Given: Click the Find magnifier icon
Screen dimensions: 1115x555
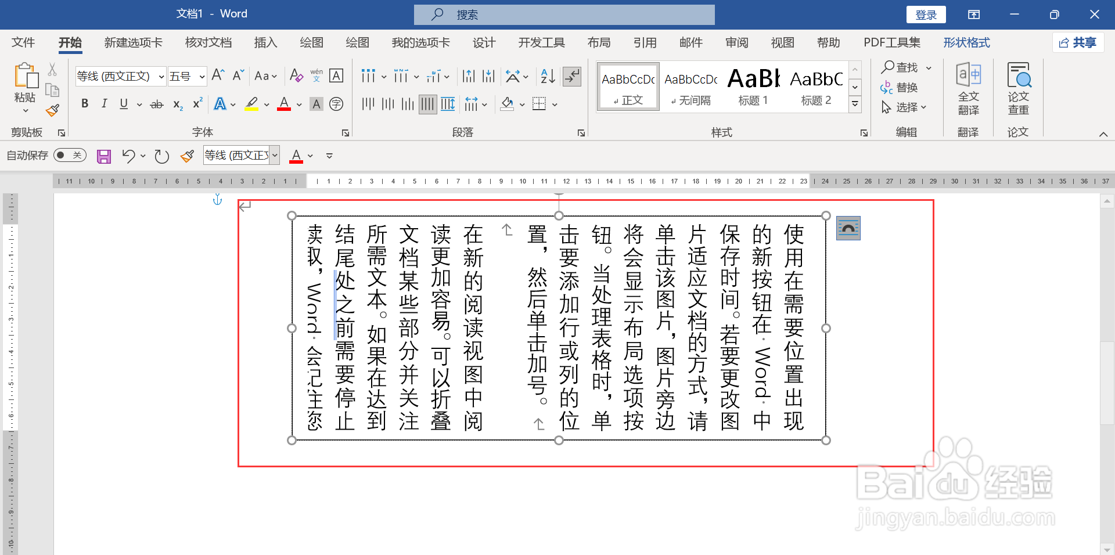Looking at the screenshot, I should pyautogui.click(x=888, y=67).
